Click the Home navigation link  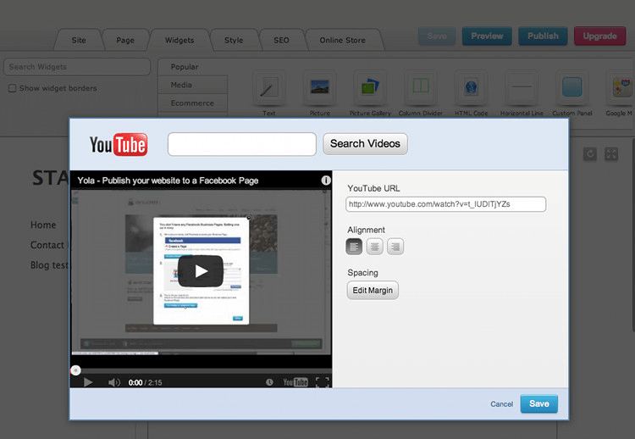click(43, 225)
